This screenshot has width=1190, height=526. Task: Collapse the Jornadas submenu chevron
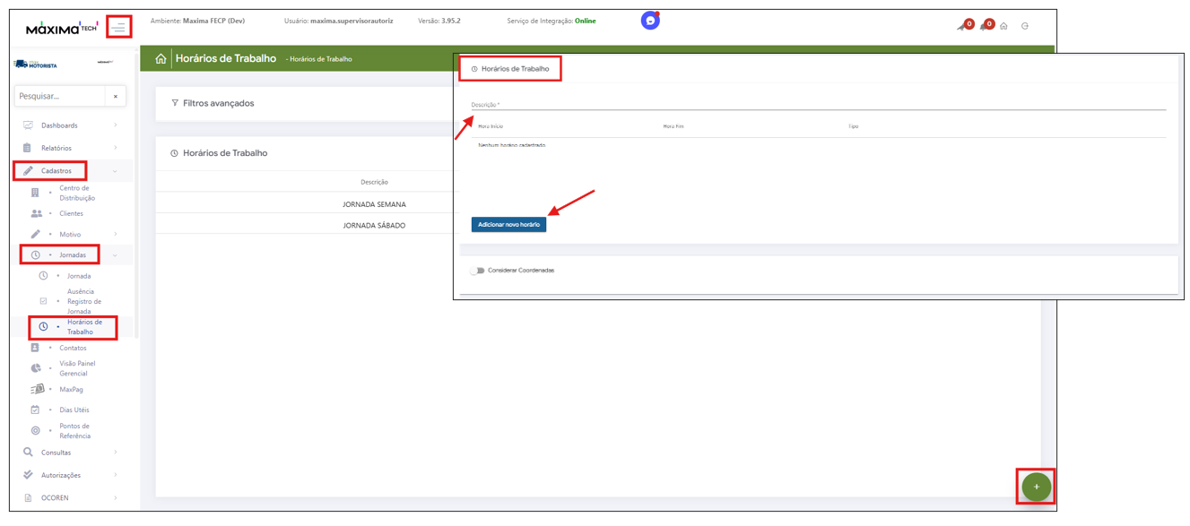click(115, 255)
